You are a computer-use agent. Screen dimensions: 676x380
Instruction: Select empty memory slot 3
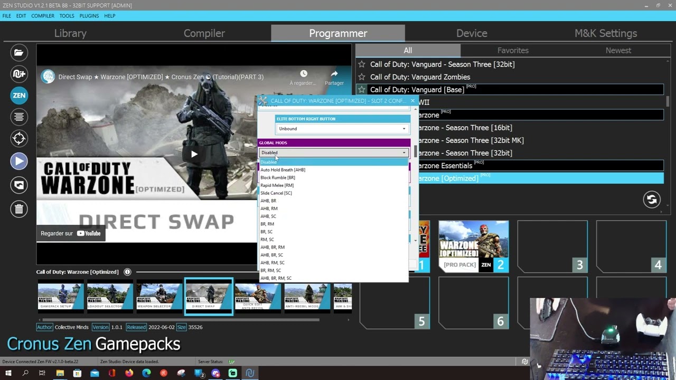(x=552, y=246)
